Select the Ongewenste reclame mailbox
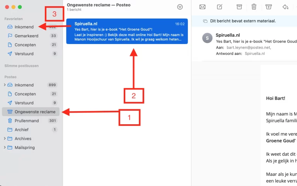This screenshot has width=297, height=186. coord(31,112)
